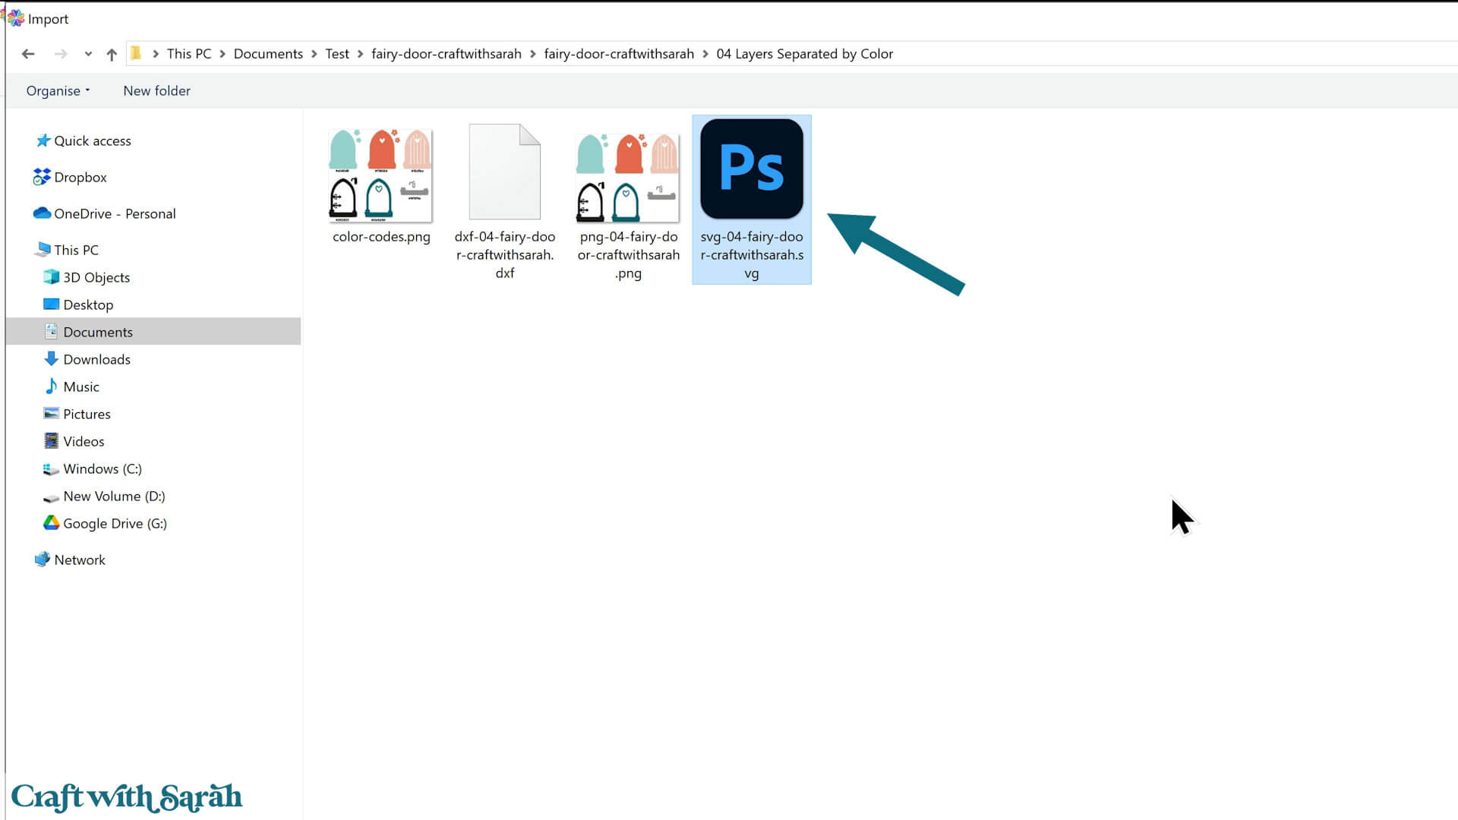
Task: Select 3D Objects in sidebar
Action: pos(96,277)
